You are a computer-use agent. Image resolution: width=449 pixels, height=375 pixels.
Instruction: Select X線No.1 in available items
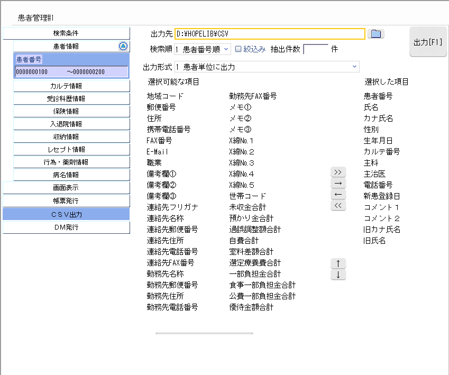click(241, 141)
